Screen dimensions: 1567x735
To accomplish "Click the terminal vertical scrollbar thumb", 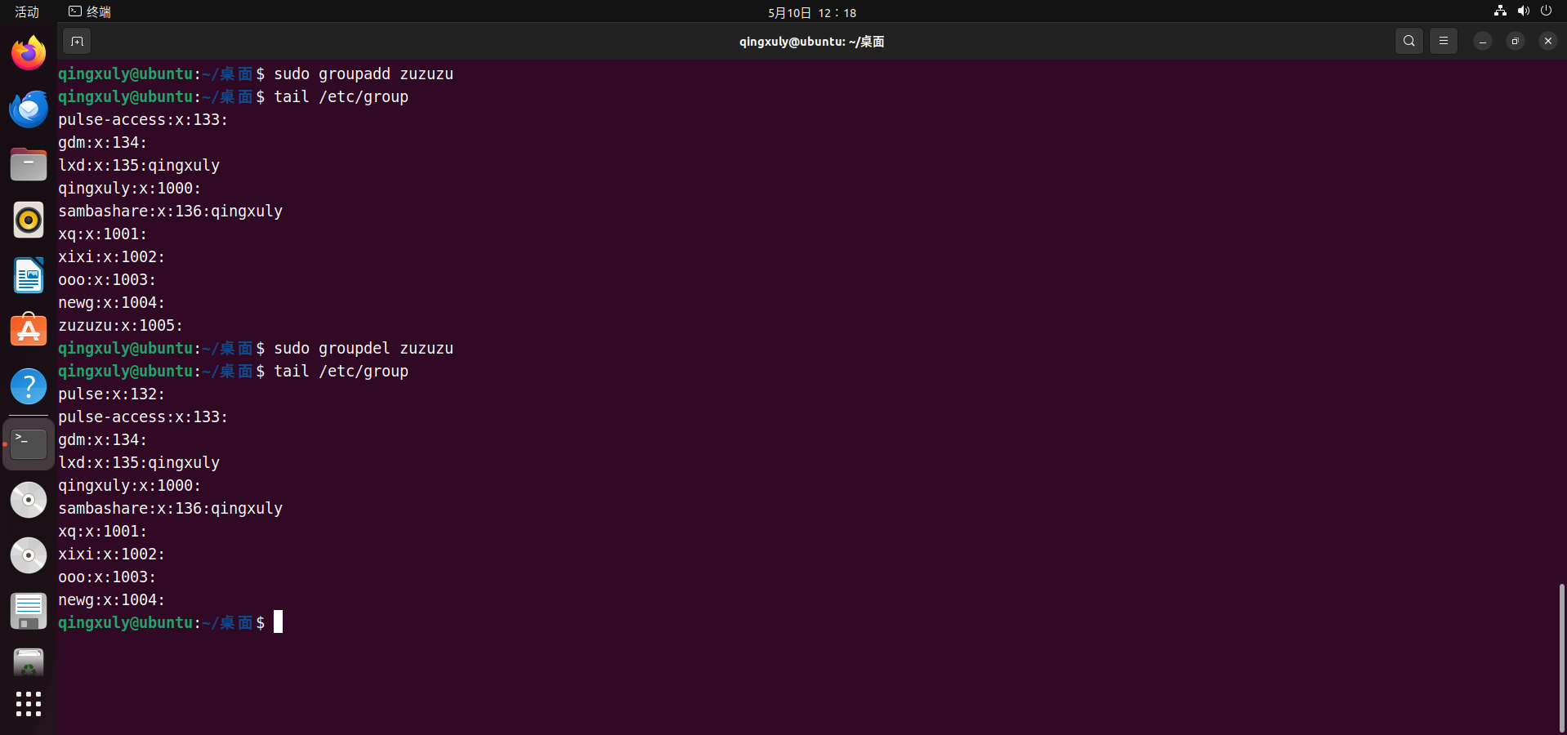I will 1562,657.
